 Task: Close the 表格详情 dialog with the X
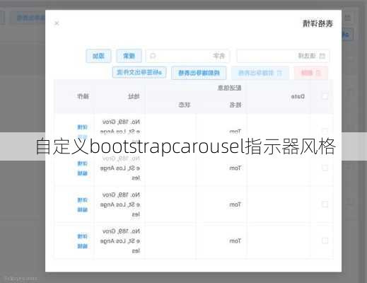coord(57,23)
